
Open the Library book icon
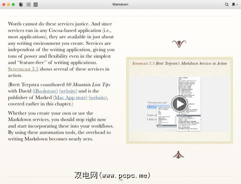pos(21,4)
